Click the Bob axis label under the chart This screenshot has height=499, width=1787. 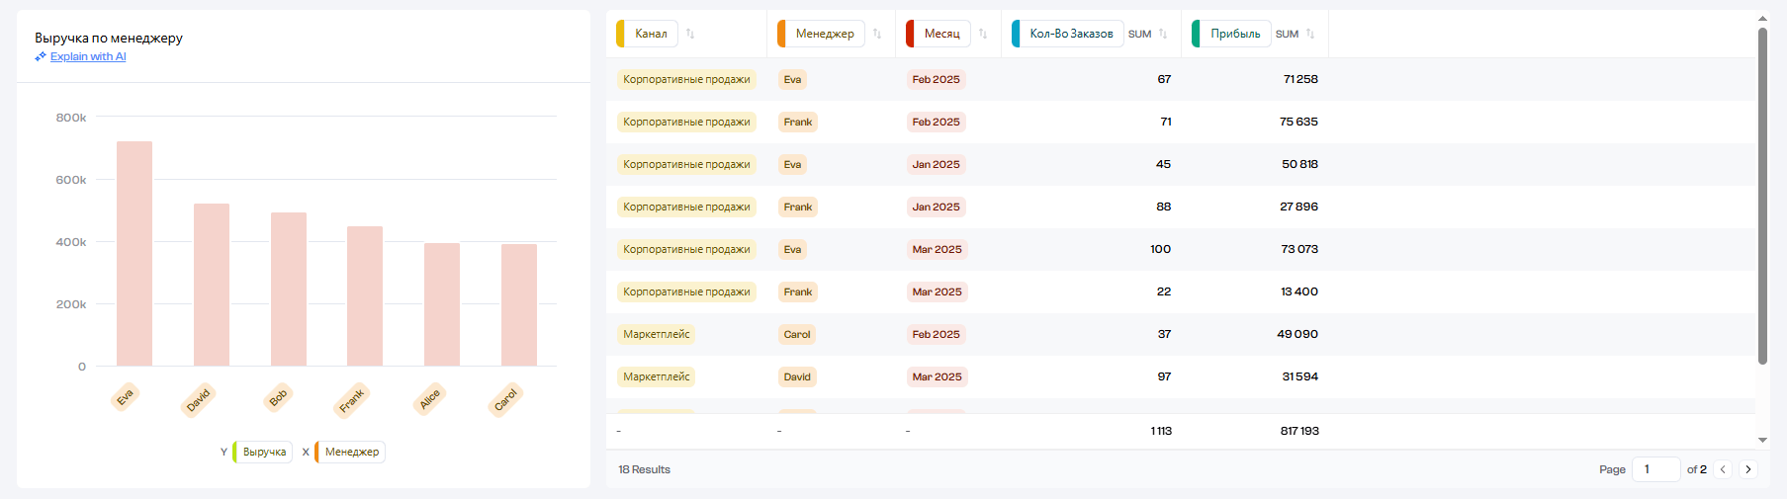(x=279, y=396)
